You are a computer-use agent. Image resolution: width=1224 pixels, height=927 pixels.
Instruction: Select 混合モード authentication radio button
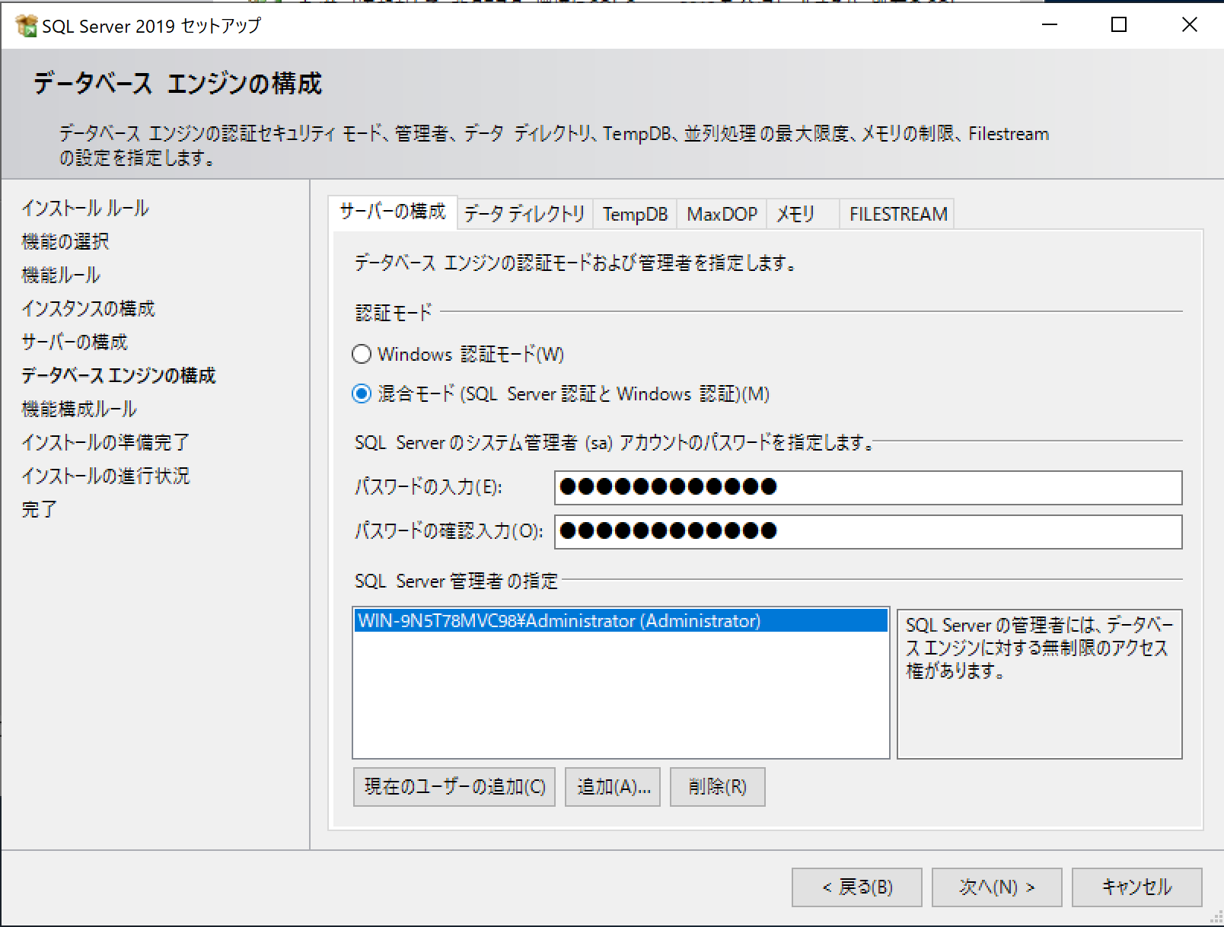pos(362,393)
